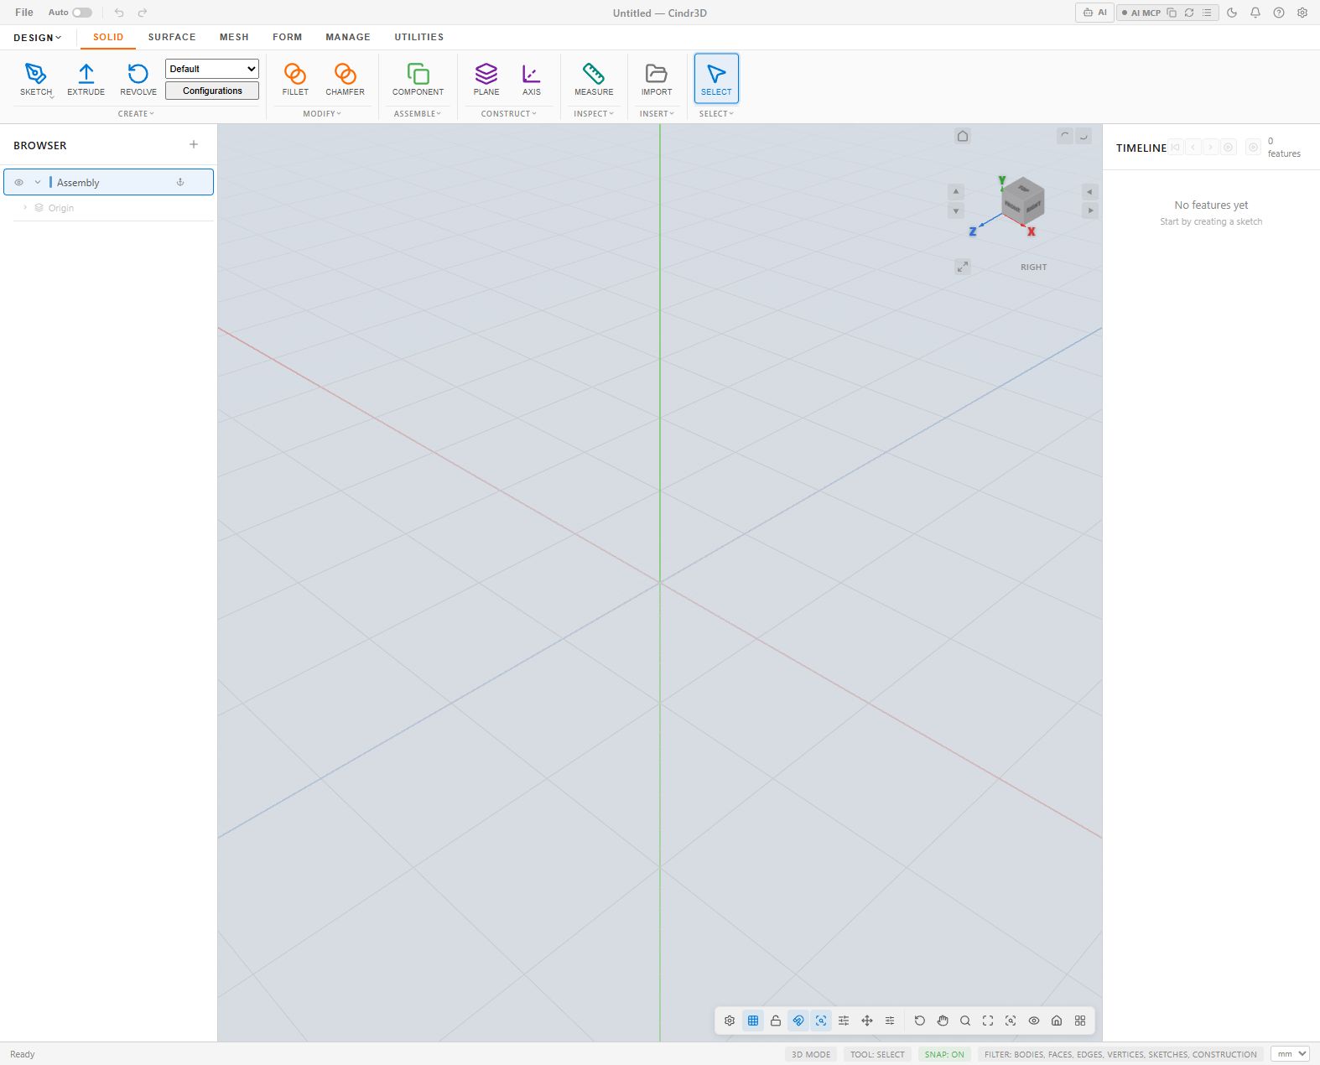Open the Measure tool
This screenshot has height=1065, width=1320.
pyautogui.click(x=594, y=79)
